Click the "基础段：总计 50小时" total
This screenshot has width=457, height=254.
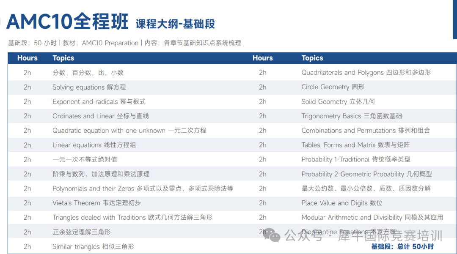tap(402, 247)
